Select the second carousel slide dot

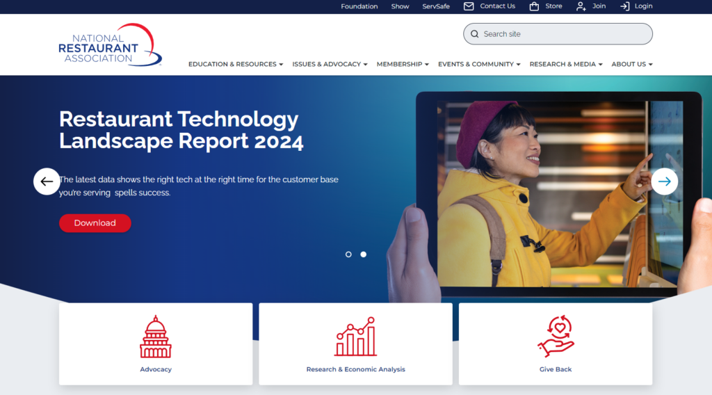[x=363, y=255]
